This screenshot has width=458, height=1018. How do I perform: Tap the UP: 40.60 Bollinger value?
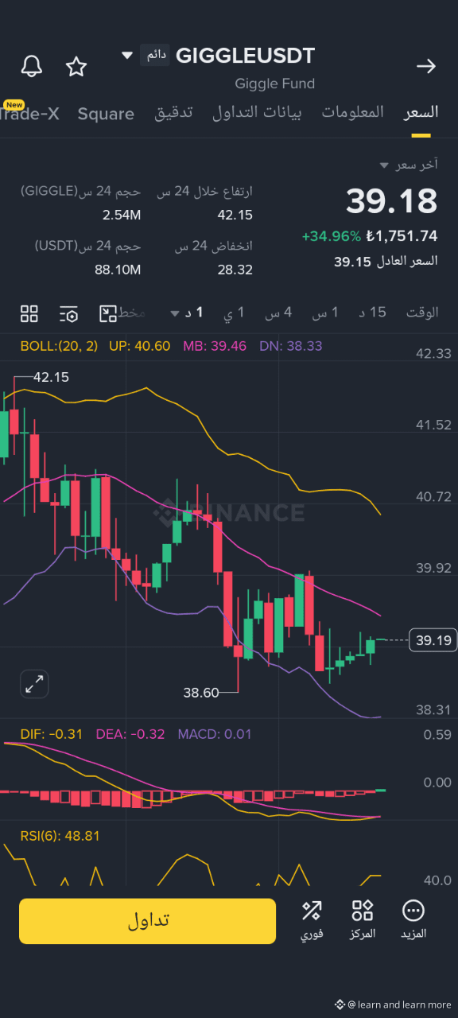tap(140, 346)
